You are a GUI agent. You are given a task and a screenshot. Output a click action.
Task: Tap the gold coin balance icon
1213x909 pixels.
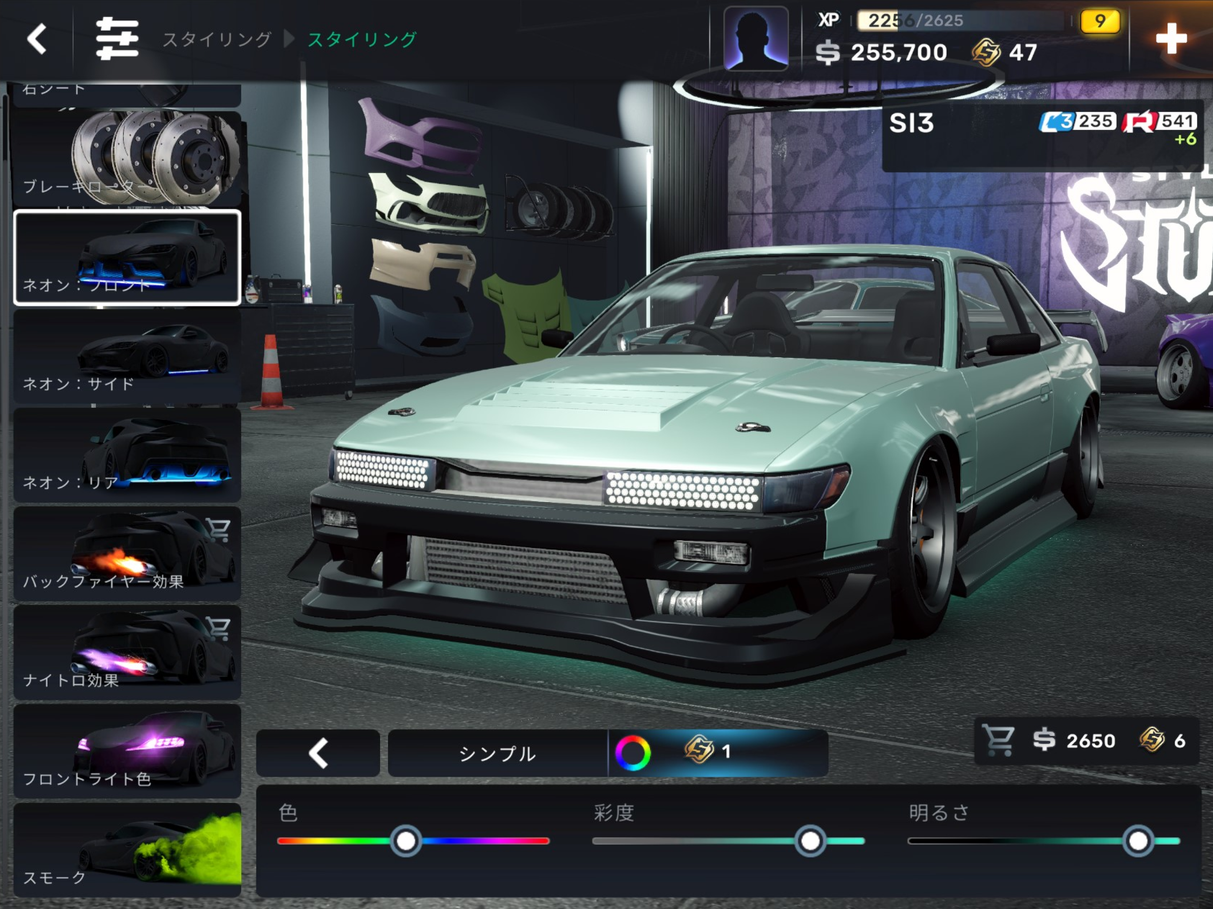986,53
